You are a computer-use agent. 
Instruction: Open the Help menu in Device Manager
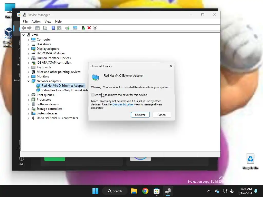click(x=58, y=22)
